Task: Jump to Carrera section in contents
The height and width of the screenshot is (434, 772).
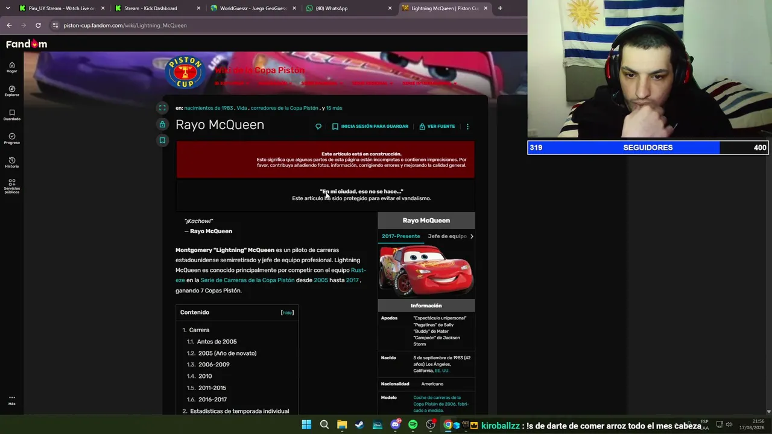Action: (x=199, y=330)
